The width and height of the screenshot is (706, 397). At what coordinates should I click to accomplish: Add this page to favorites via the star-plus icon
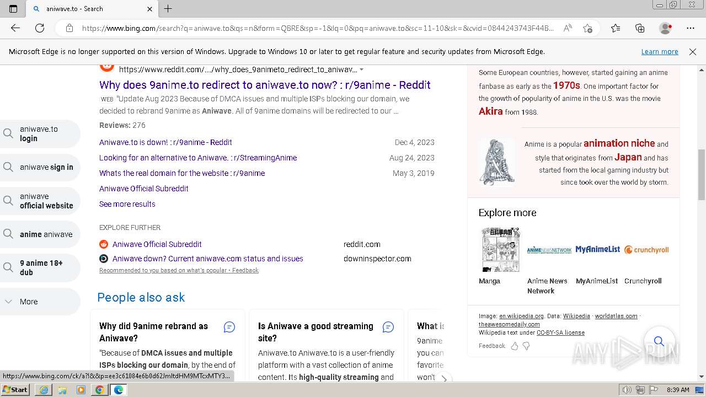point(588,28)
